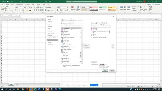This screenshot has height=91, width=162.
Task: Click the Search box in title bar
Action: (x=82, y=1)
